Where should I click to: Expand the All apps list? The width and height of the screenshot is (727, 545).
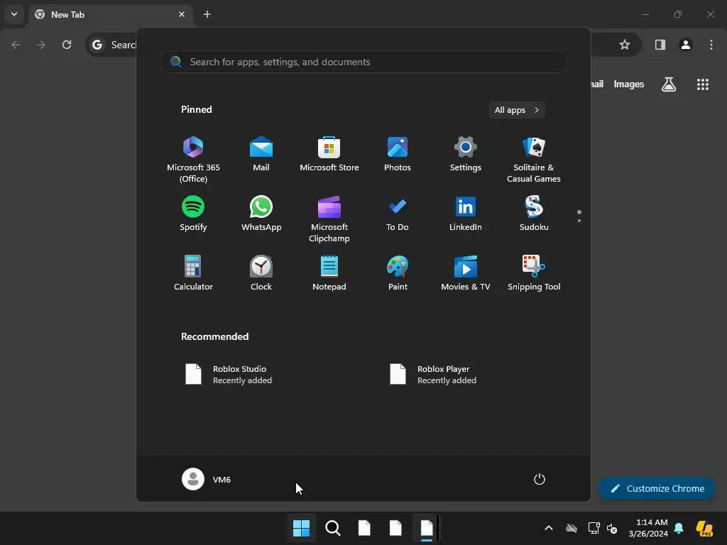[x=517, y=110]
